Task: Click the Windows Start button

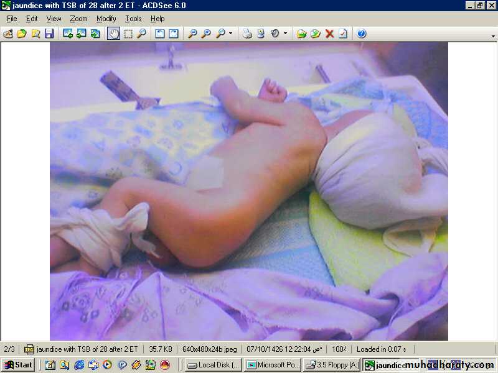Action: (19, 365)
